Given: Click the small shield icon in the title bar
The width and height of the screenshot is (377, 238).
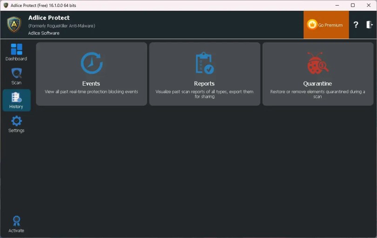Looking at the screenshot, I should point(6,5).
